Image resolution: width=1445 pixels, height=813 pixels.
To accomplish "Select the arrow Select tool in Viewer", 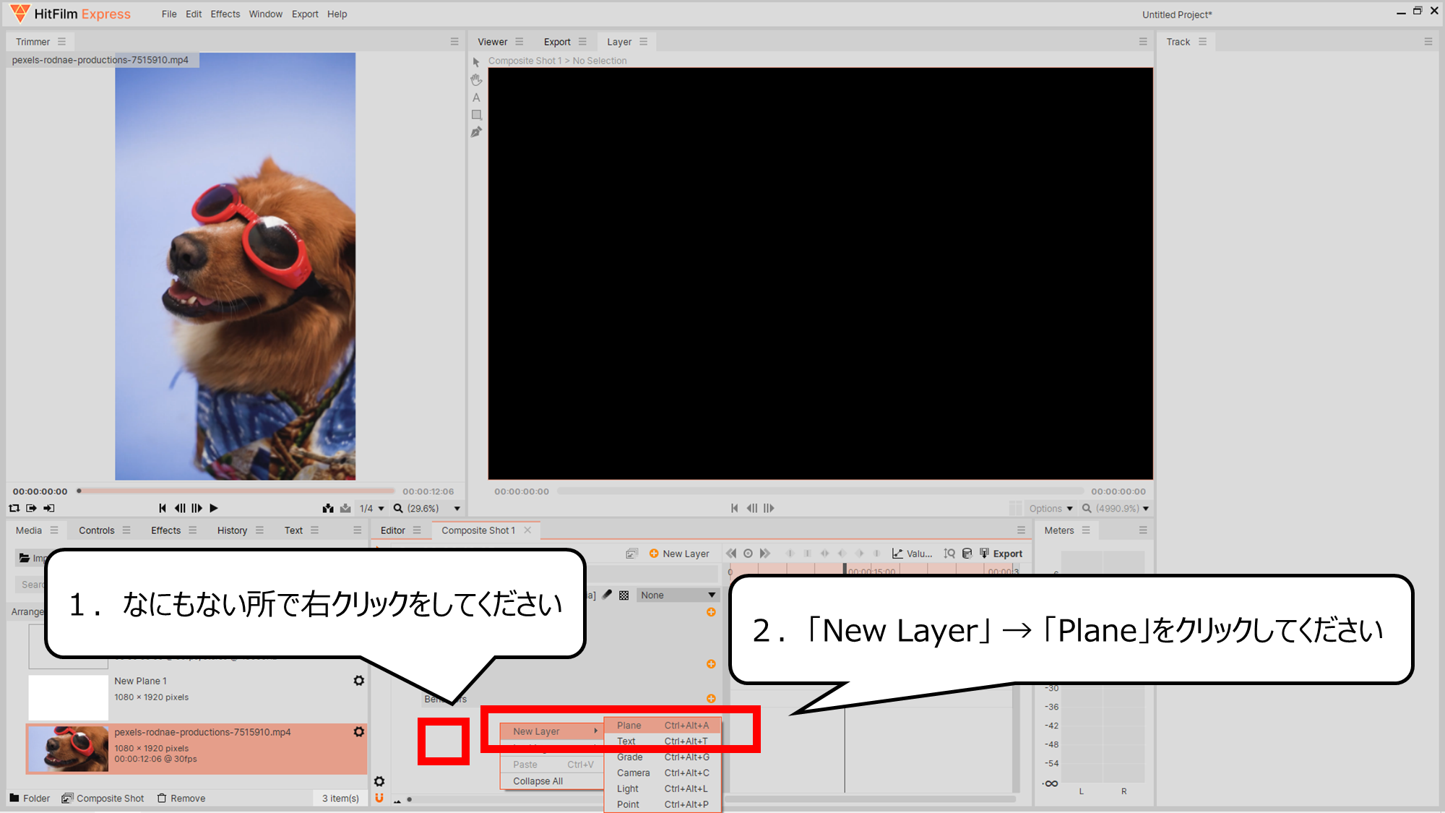I will 476,62.
